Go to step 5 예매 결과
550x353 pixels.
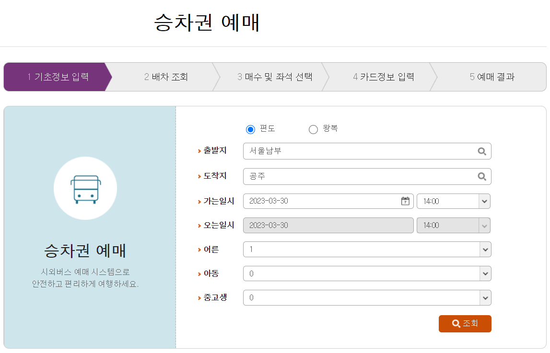click(x=492, y=77)
